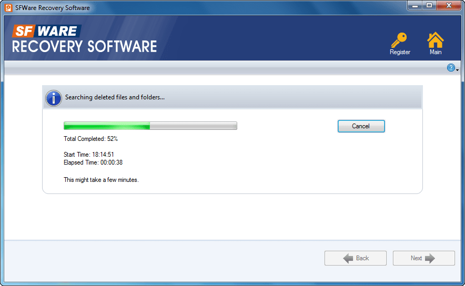Click the Total Completed 52% text

(x=91, y=139)
